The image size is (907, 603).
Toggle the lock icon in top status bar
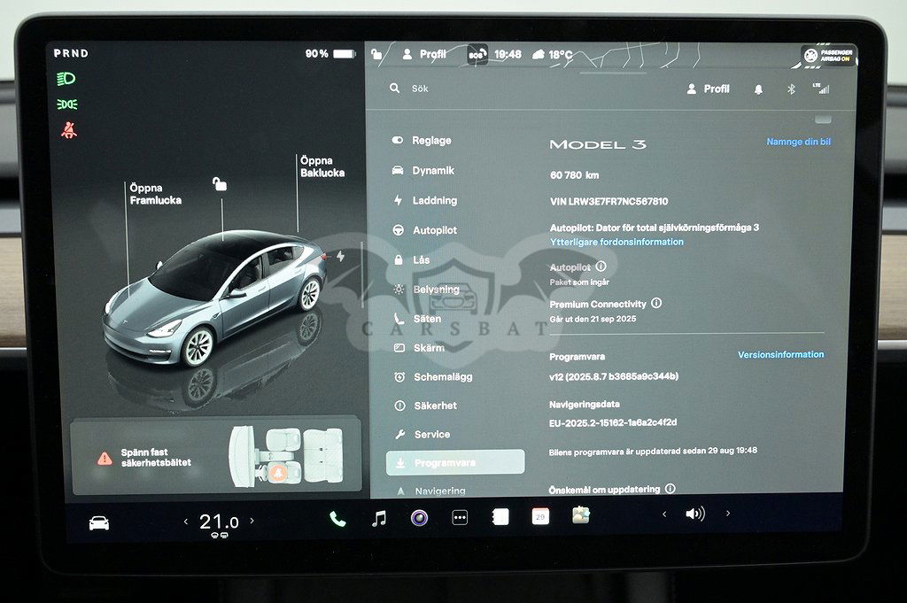pos(376,54)
